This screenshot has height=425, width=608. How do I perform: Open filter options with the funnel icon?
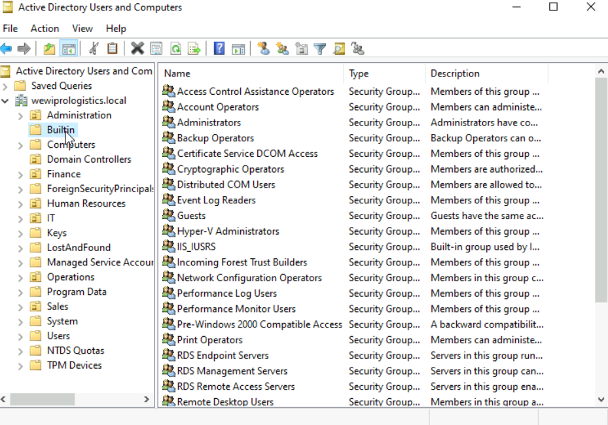tap(320, 49)
